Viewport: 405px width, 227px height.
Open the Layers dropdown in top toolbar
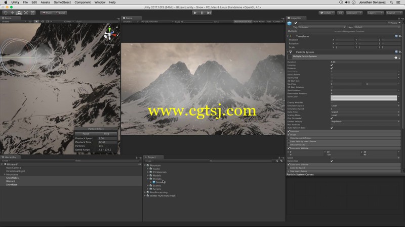pyautogui.click(x=375, y=13)
